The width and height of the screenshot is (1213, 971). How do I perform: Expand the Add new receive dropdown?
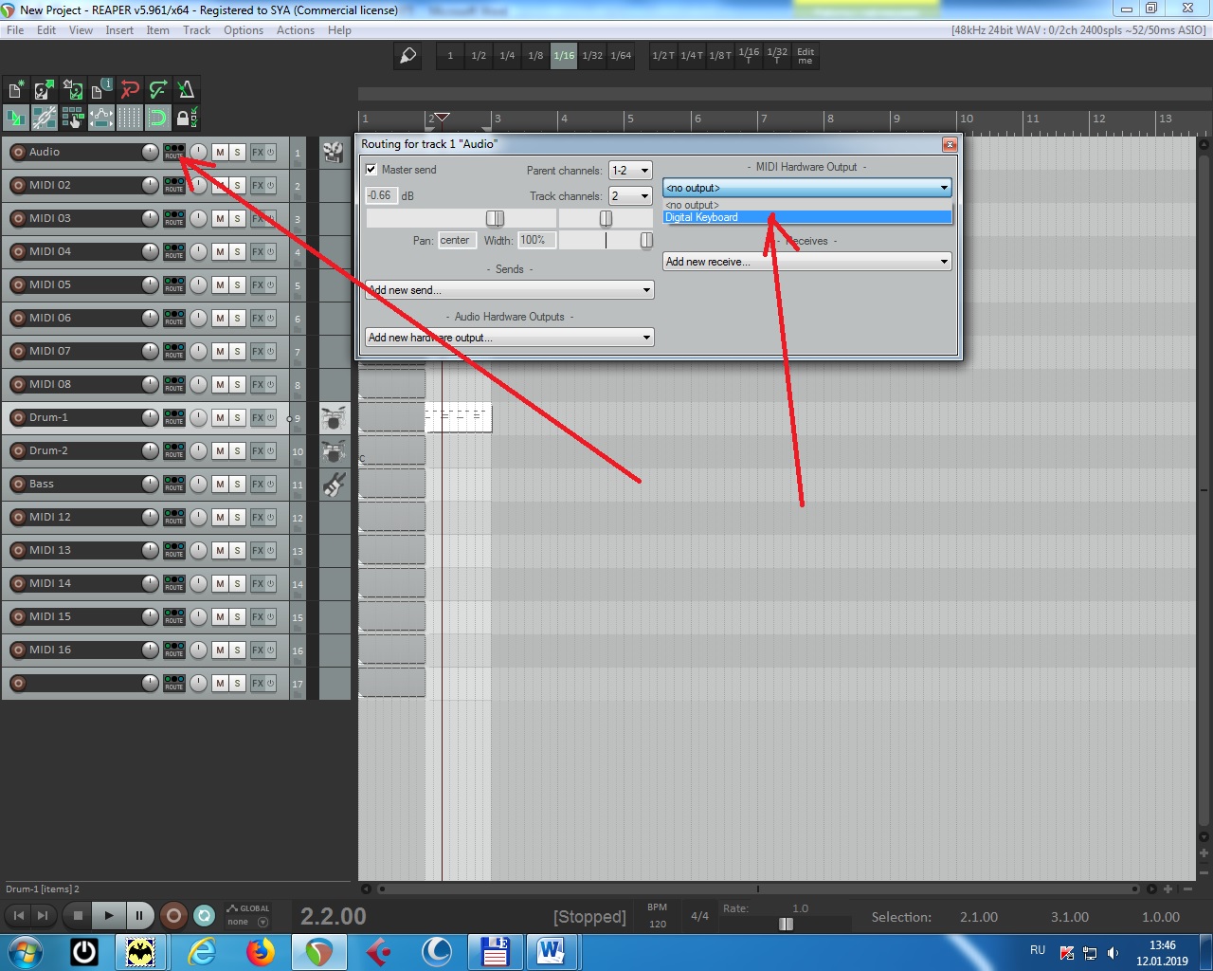pos(806,262)
